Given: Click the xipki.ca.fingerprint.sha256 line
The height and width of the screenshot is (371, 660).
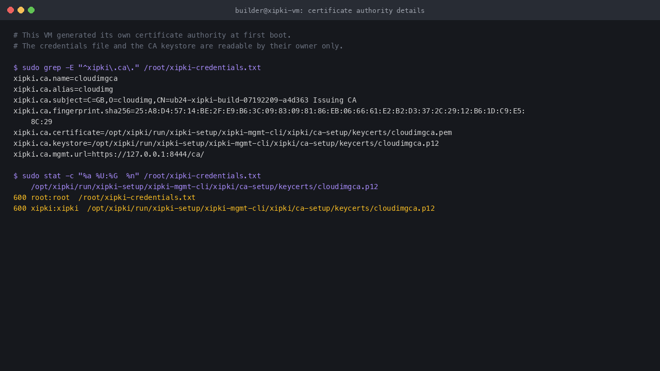Looking at the screenshot, I should click(x=269, y=111).
